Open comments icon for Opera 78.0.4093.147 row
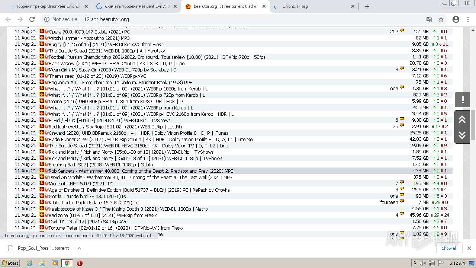This screenshot has height=268, width=476. pos(402,31)
